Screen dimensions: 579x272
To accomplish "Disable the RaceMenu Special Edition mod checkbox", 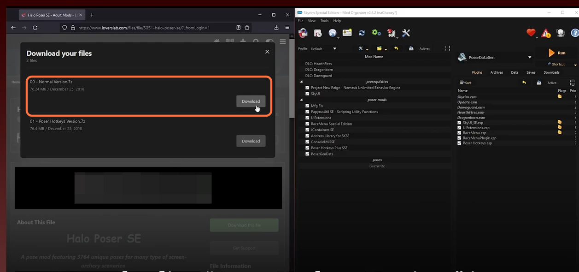I will click(x=307, y=124).
